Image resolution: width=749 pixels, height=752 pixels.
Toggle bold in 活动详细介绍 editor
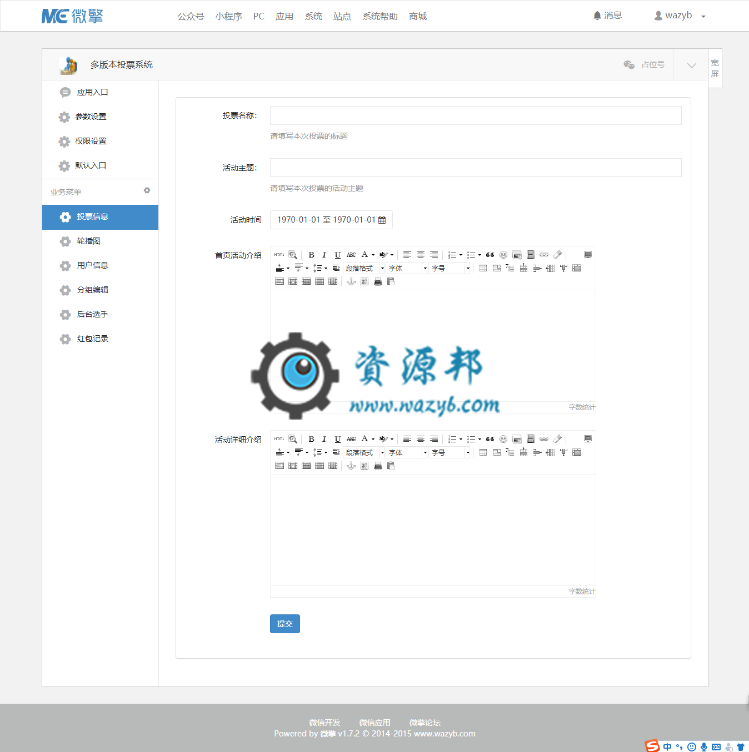pyautogui.click(x=311, y=439)
